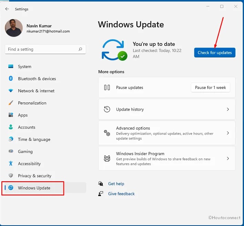Image resolution: width=244 pixels, height=226 pixels.
Task: Click Check for updates button
Action: point(215,53)
